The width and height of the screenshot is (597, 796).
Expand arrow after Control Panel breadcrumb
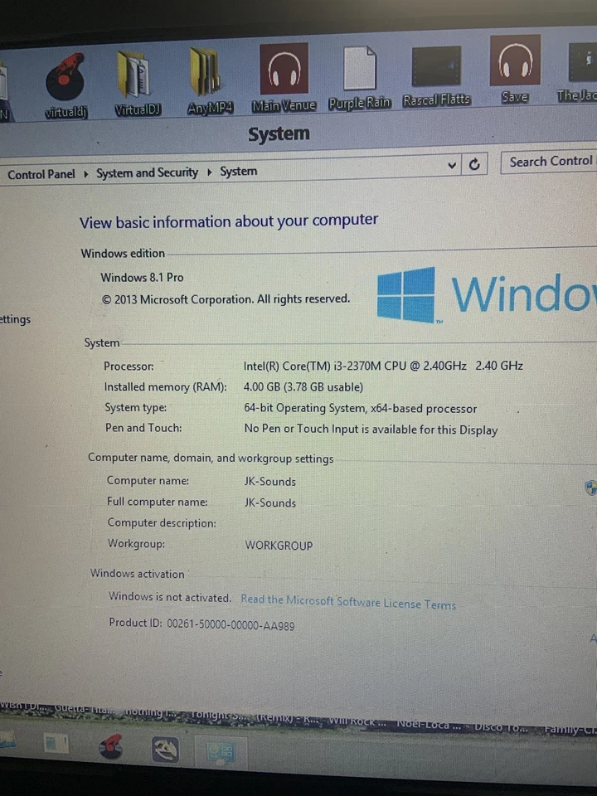[85, 174]
